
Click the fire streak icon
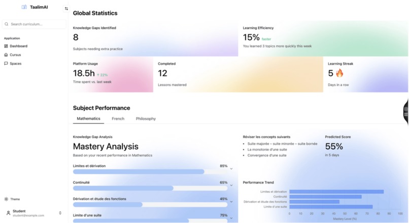pyautogui.click(x=339, y=73)
